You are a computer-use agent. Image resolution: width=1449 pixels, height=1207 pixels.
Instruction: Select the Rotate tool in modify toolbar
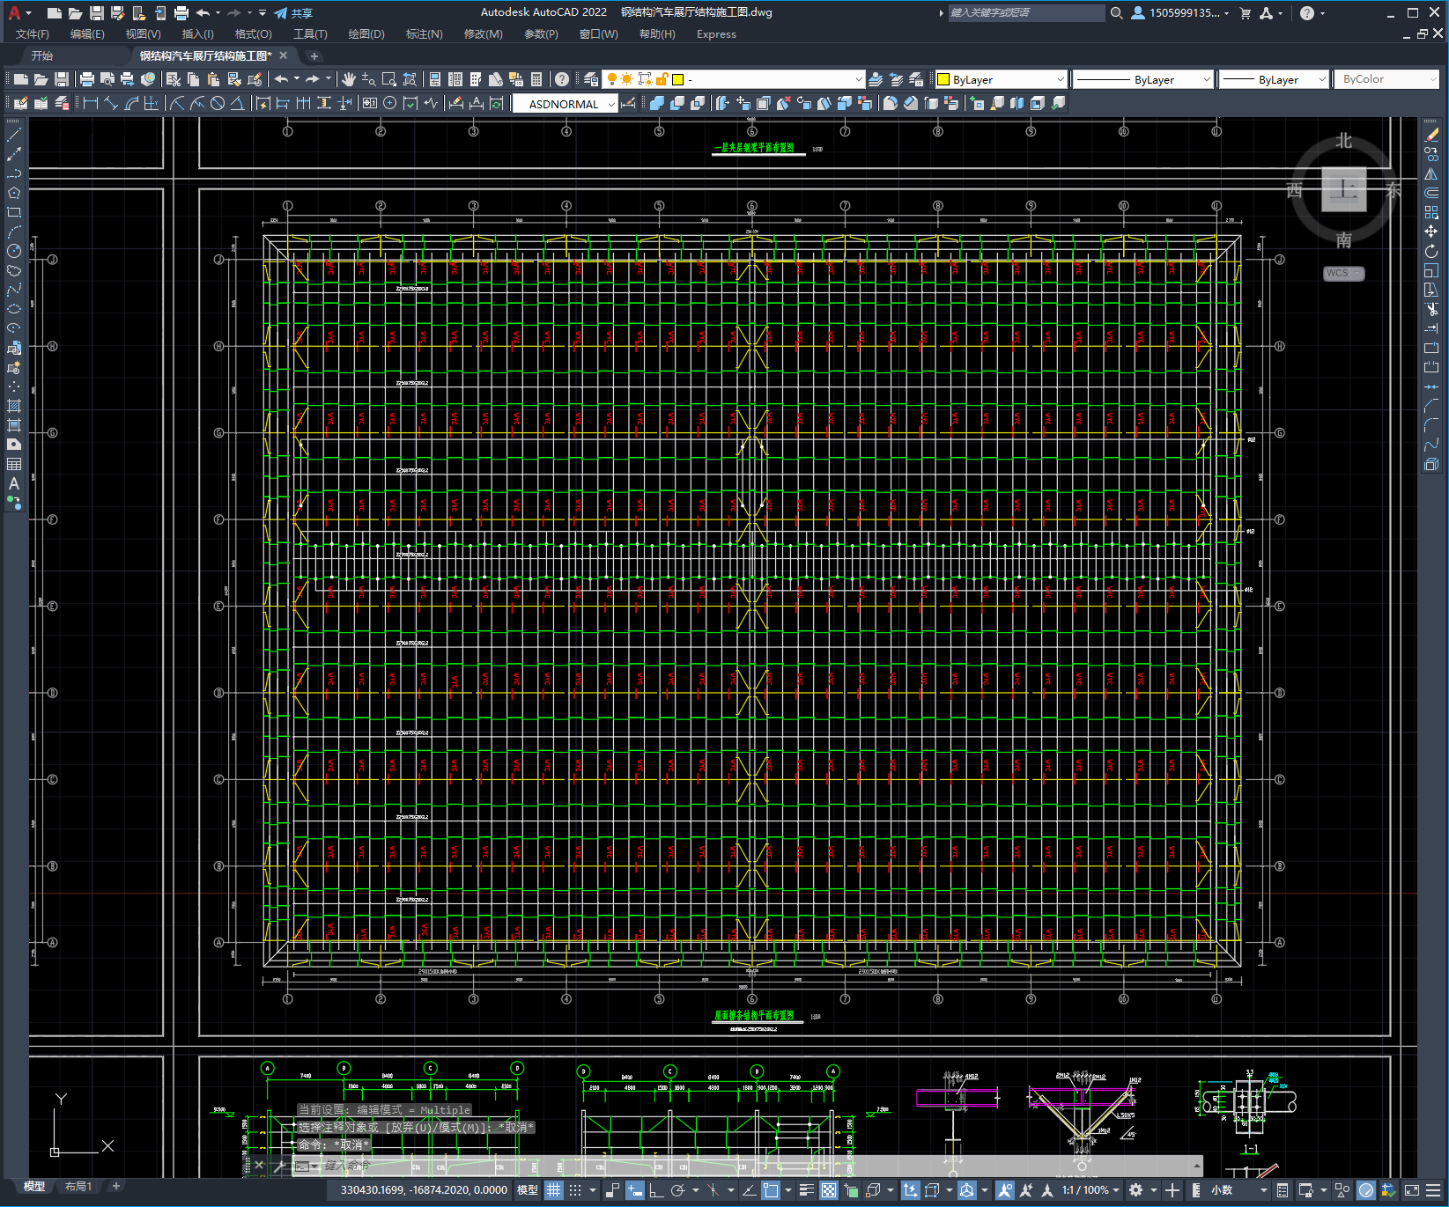click(x=1431, y=251)
